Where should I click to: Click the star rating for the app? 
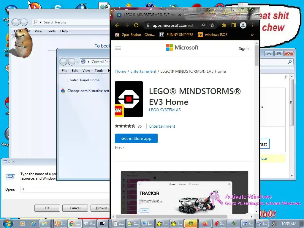click(125, 126)
